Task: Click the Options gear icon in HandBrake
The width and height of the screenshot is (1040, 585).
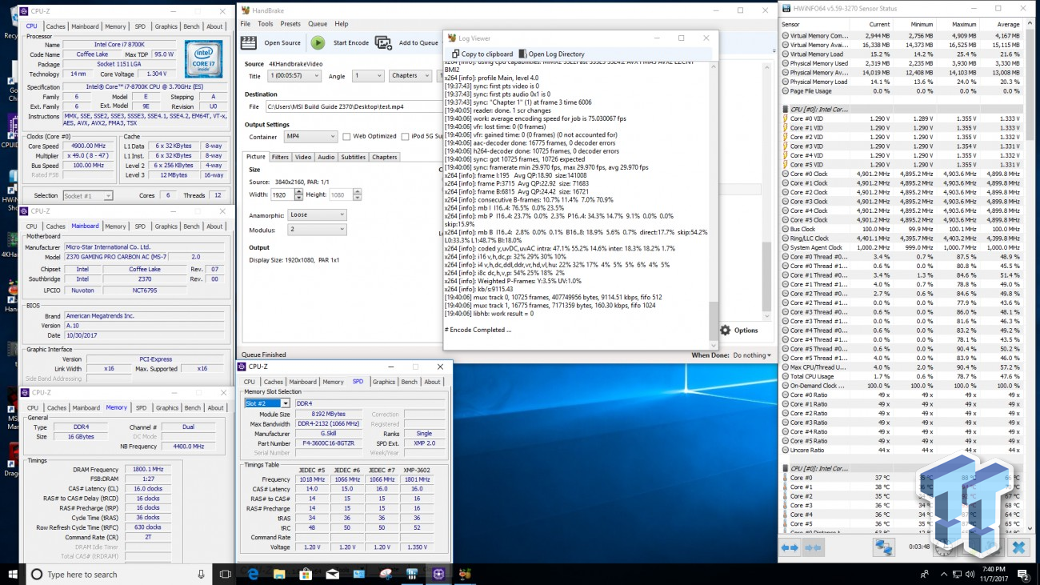Action: 725,330
